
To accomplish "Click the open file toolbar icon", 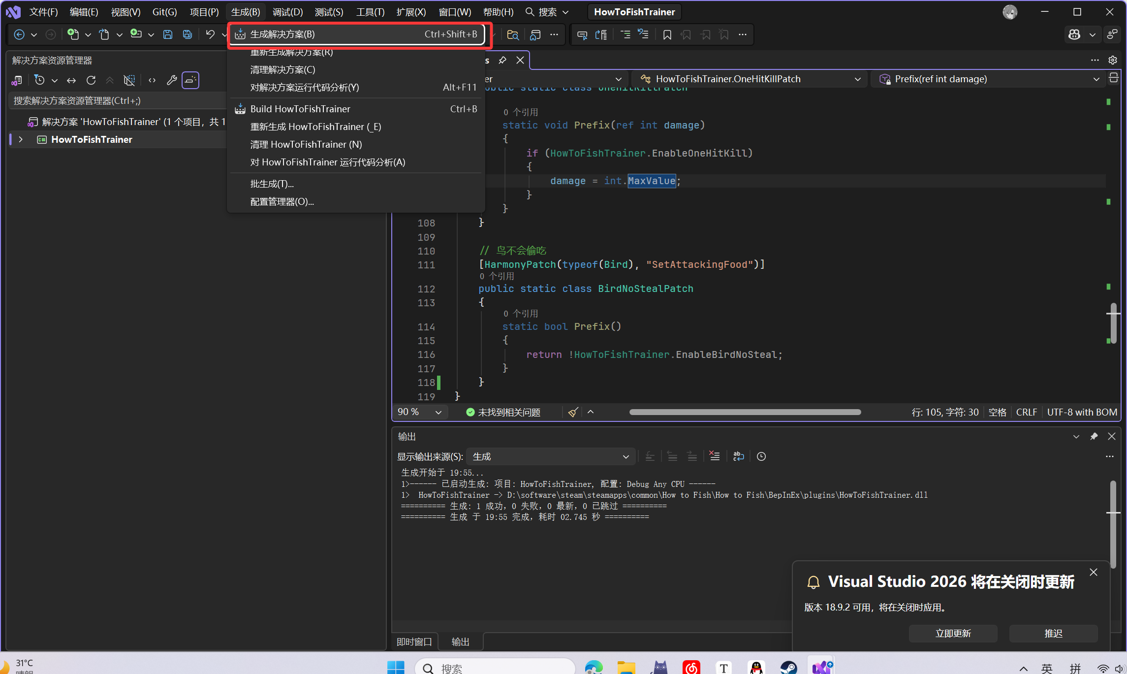I will tap(104, 34).
